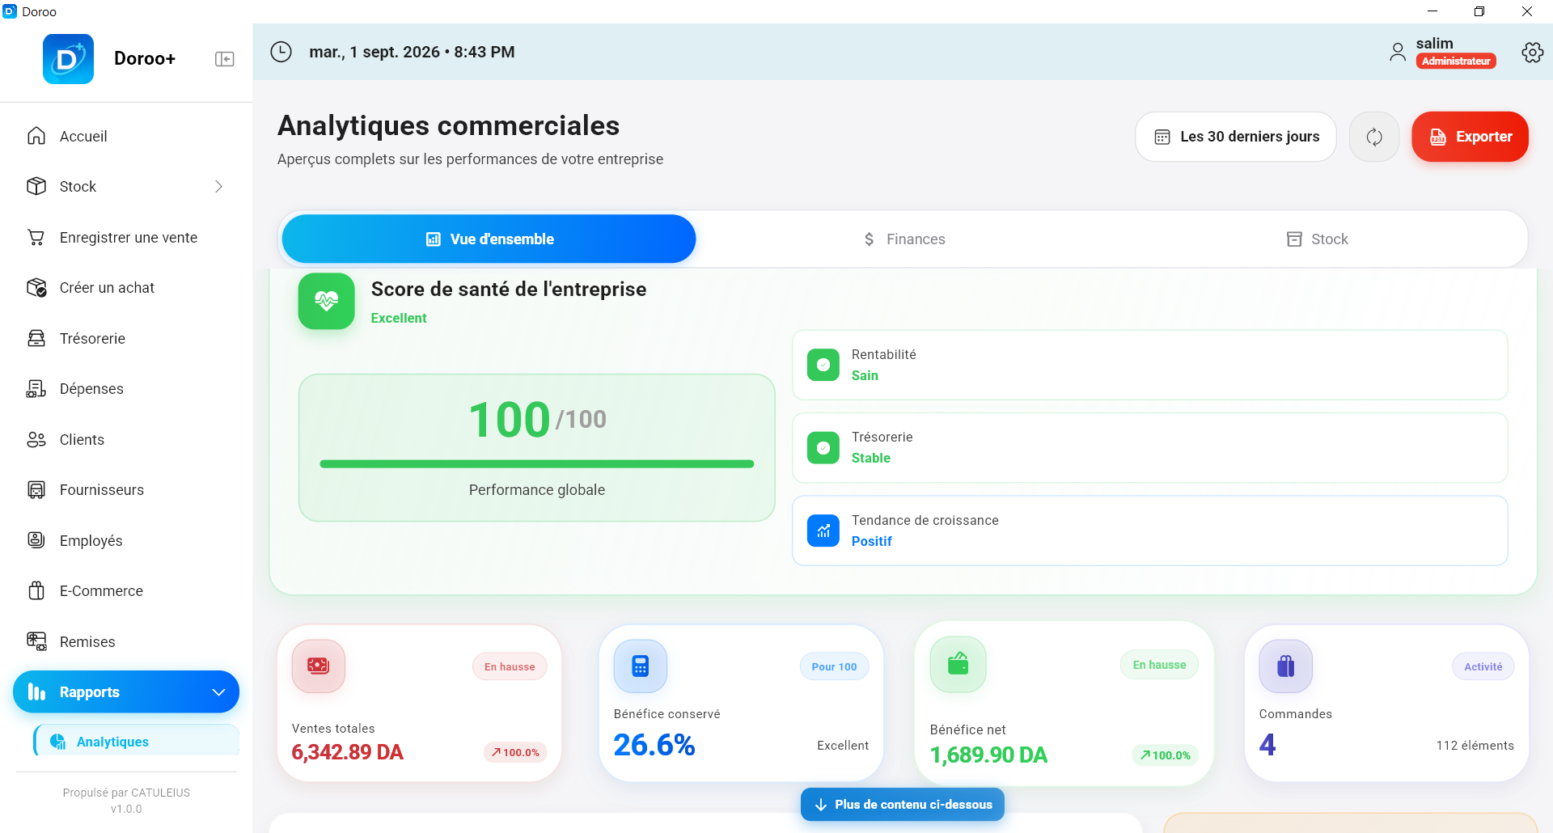Image resolution: width=1553 pixels, height=833 pixels.
Task: Open the Fournisseurs page
Action: click(x=126, y=489)
